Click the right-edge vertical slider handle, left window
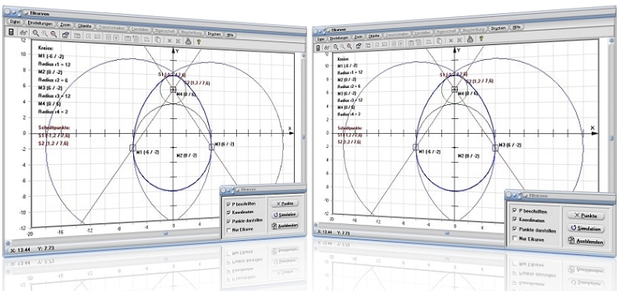 coord(304,137)
